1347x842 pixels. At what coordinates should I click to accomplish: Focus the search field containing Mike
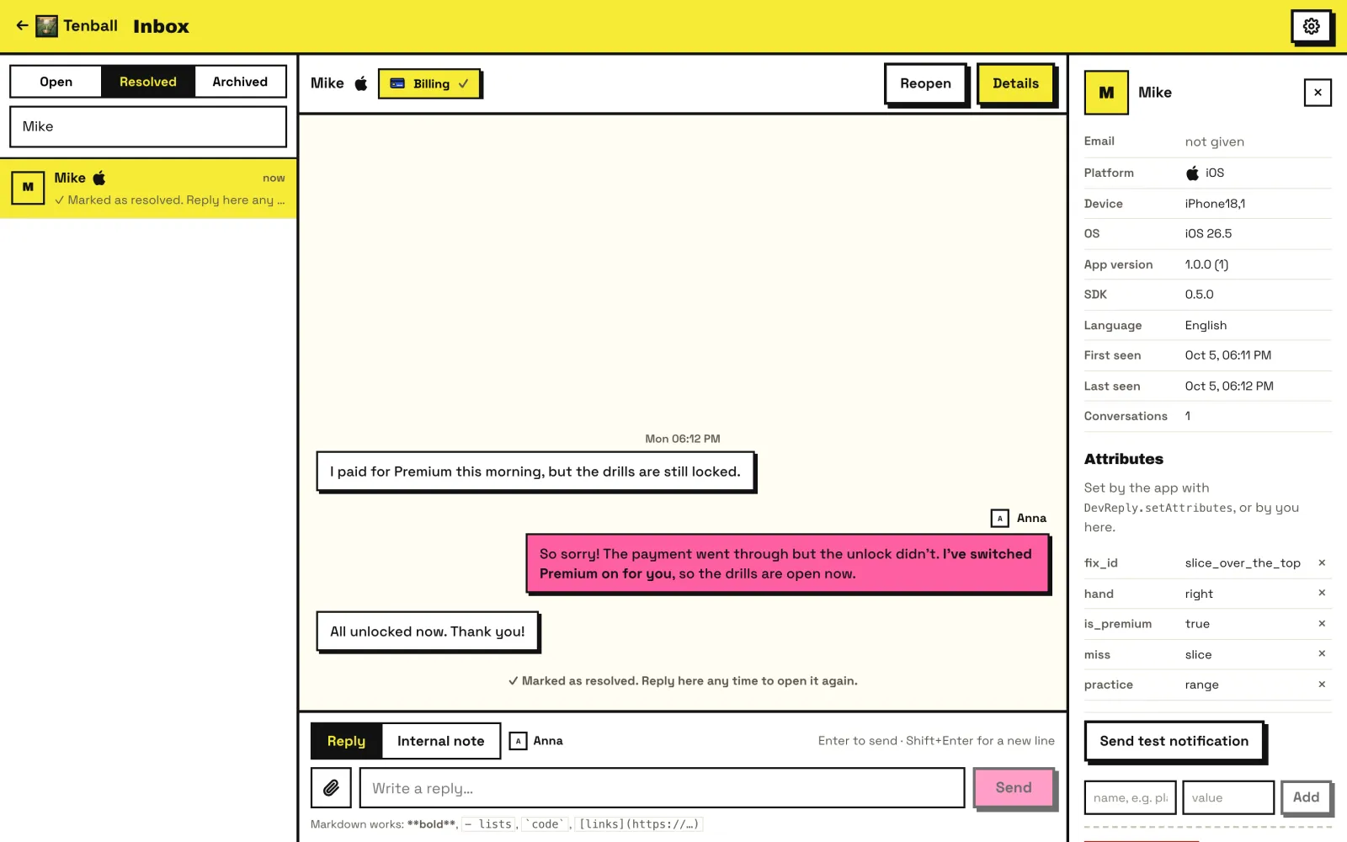pyautogui.click(x=148, y=126)
